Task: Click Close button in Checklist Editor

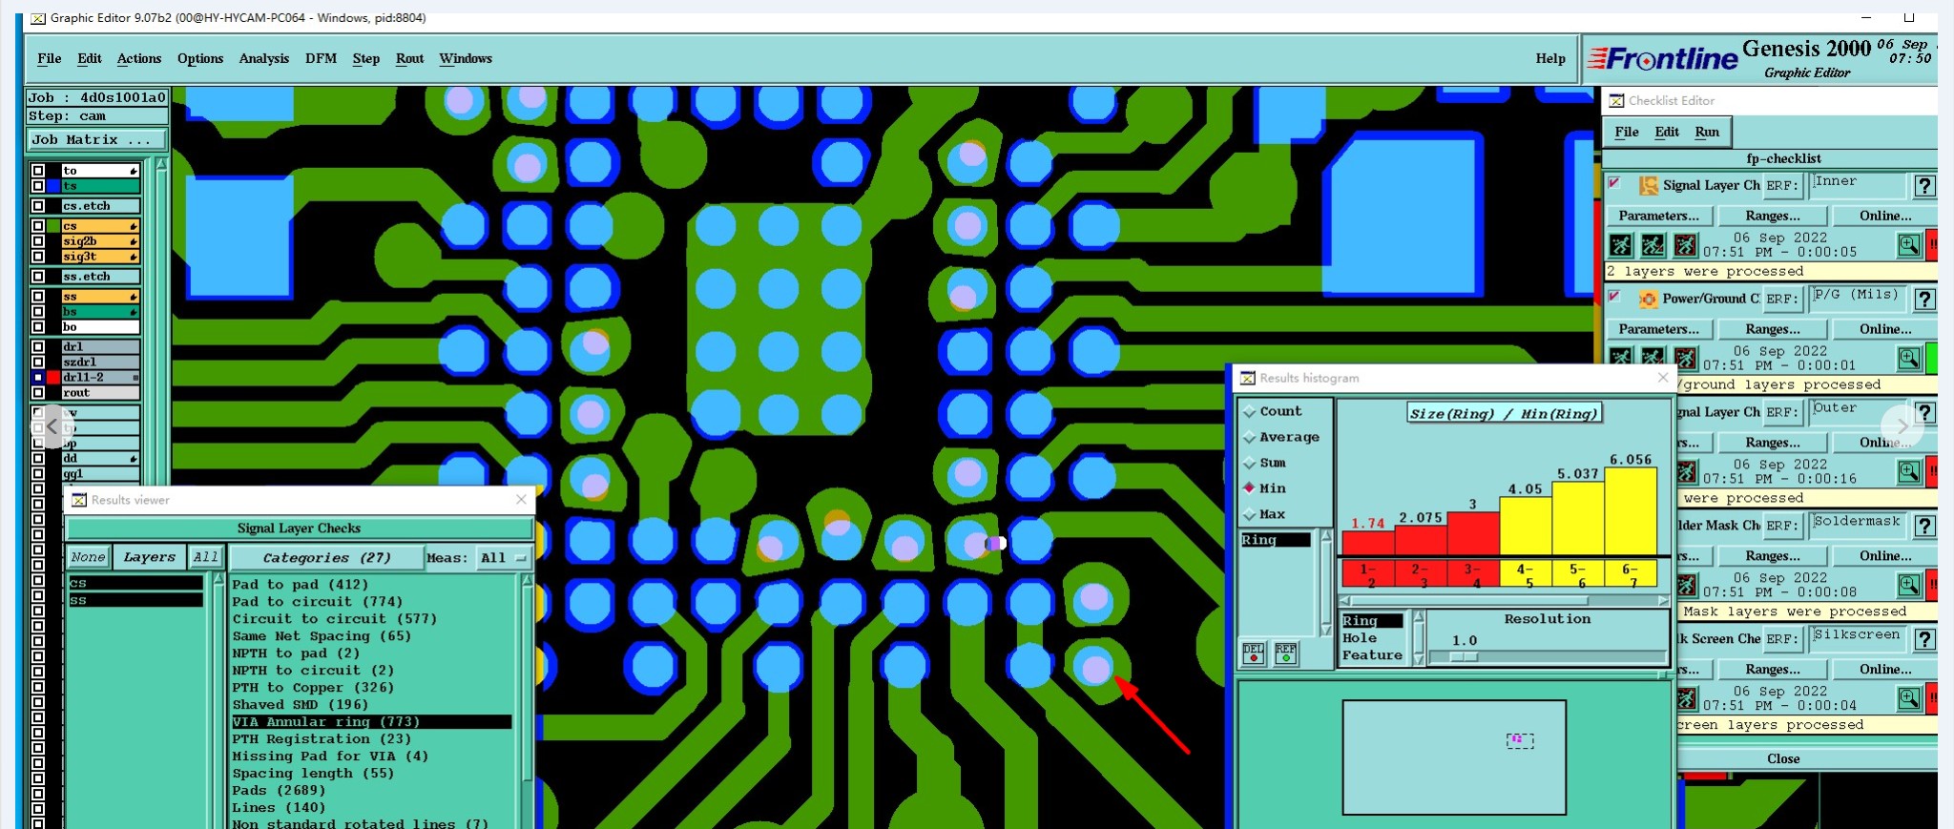Action: 1783,759
